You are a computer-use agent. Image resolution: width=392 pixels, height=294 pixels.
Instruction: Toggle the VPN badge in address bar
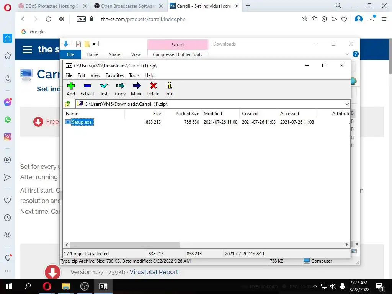pos(81,19)
